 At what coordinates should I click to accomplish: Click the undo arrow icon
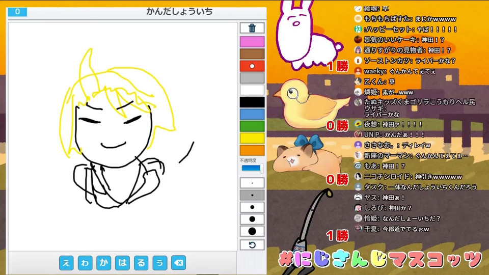(x=252, y=245)
